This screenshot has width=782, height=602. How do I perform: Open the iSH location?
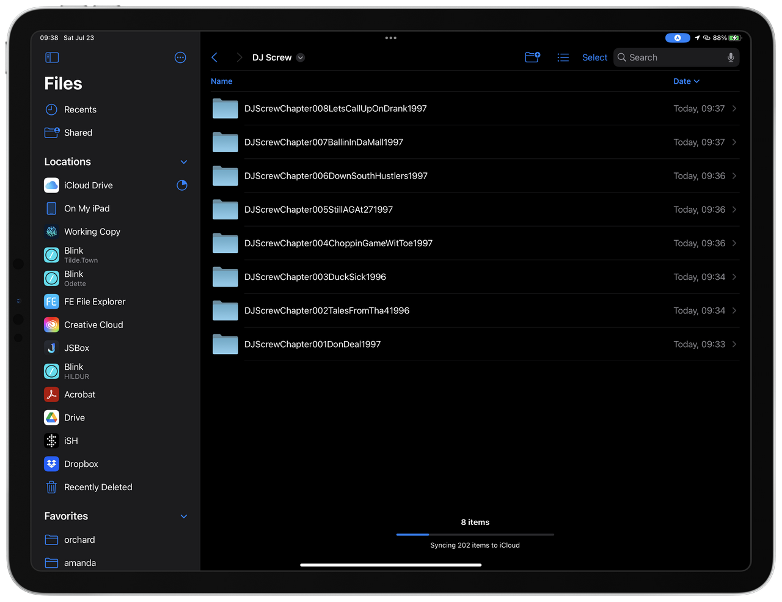[x=116, y=441]
